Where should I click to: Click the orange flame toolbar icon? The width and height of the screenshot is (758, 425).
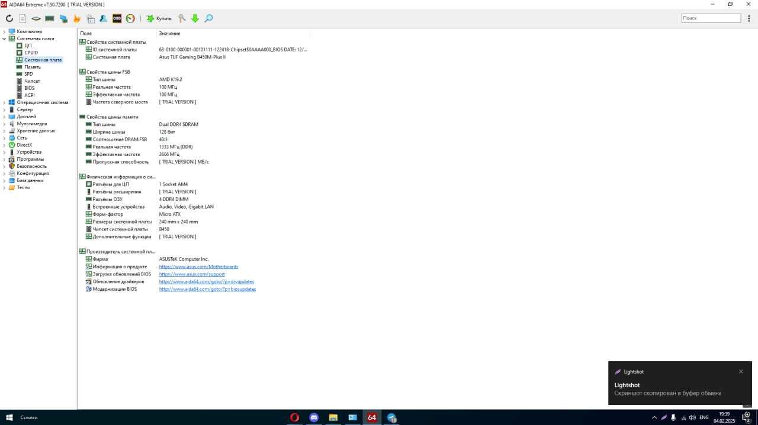tap(77, 19)
